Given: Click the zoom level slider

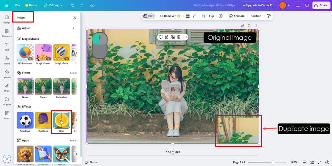Looking at the screenshot, I should (x=273, y=162).
